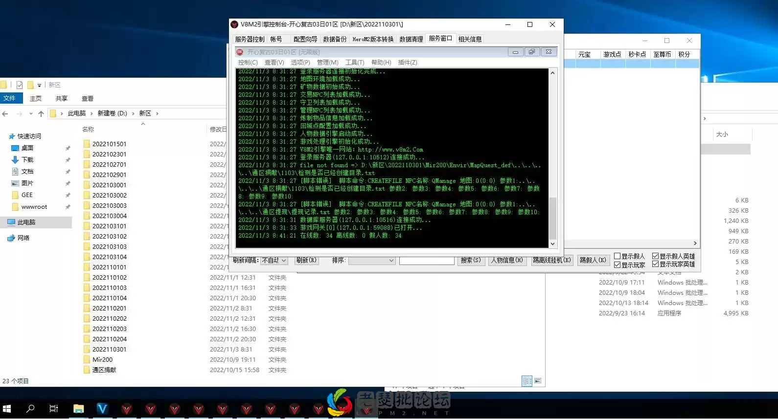
Task: Click the quick access star icon
Action: tap(12, 136)
